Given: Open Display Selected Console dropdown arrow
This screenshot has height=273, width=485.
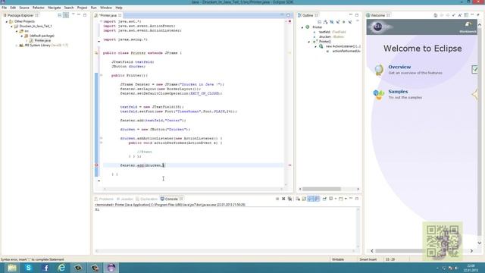Looking at the screenshot, I should tap(336, 199).
